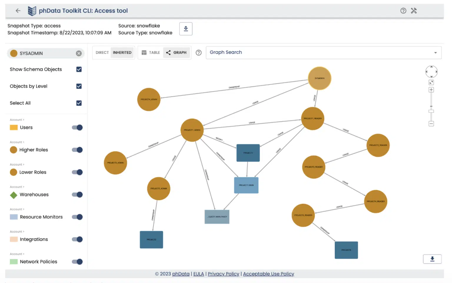Toggle off the Warehouses switch

pos(77,195)
